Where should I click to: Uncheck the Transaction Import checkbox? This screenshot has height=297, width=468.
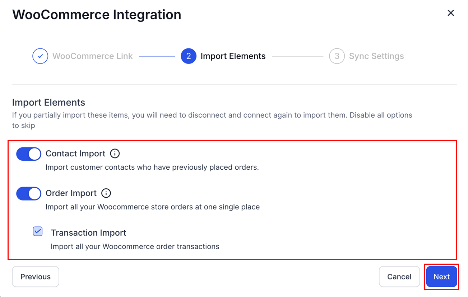click(x=38, y=232)
